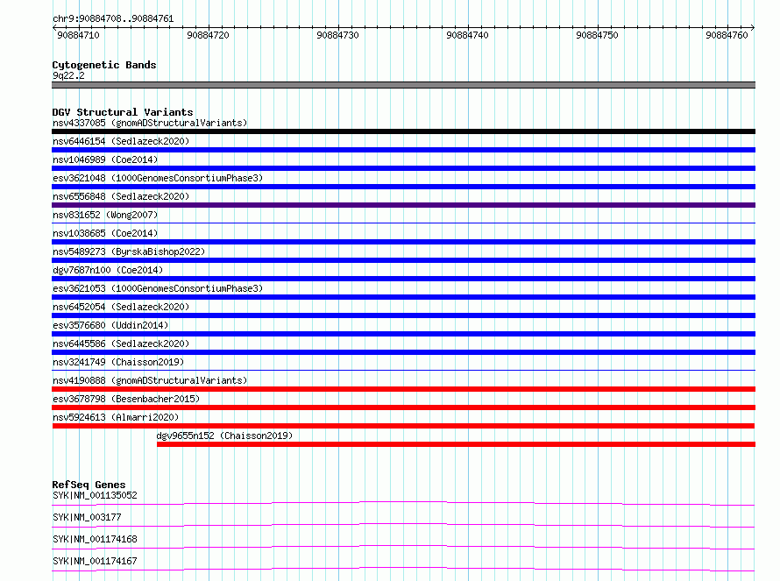The image size is (780, 581).
Task: Open transcript SYK|NM_001174167
Action: (x=95, y=561)
